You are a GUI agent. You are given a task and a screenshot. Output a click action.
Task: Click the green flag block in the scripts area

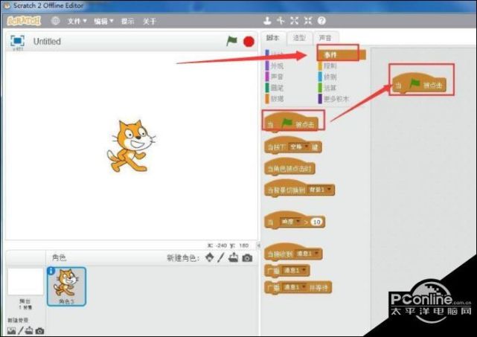click(x=419, y=83)
